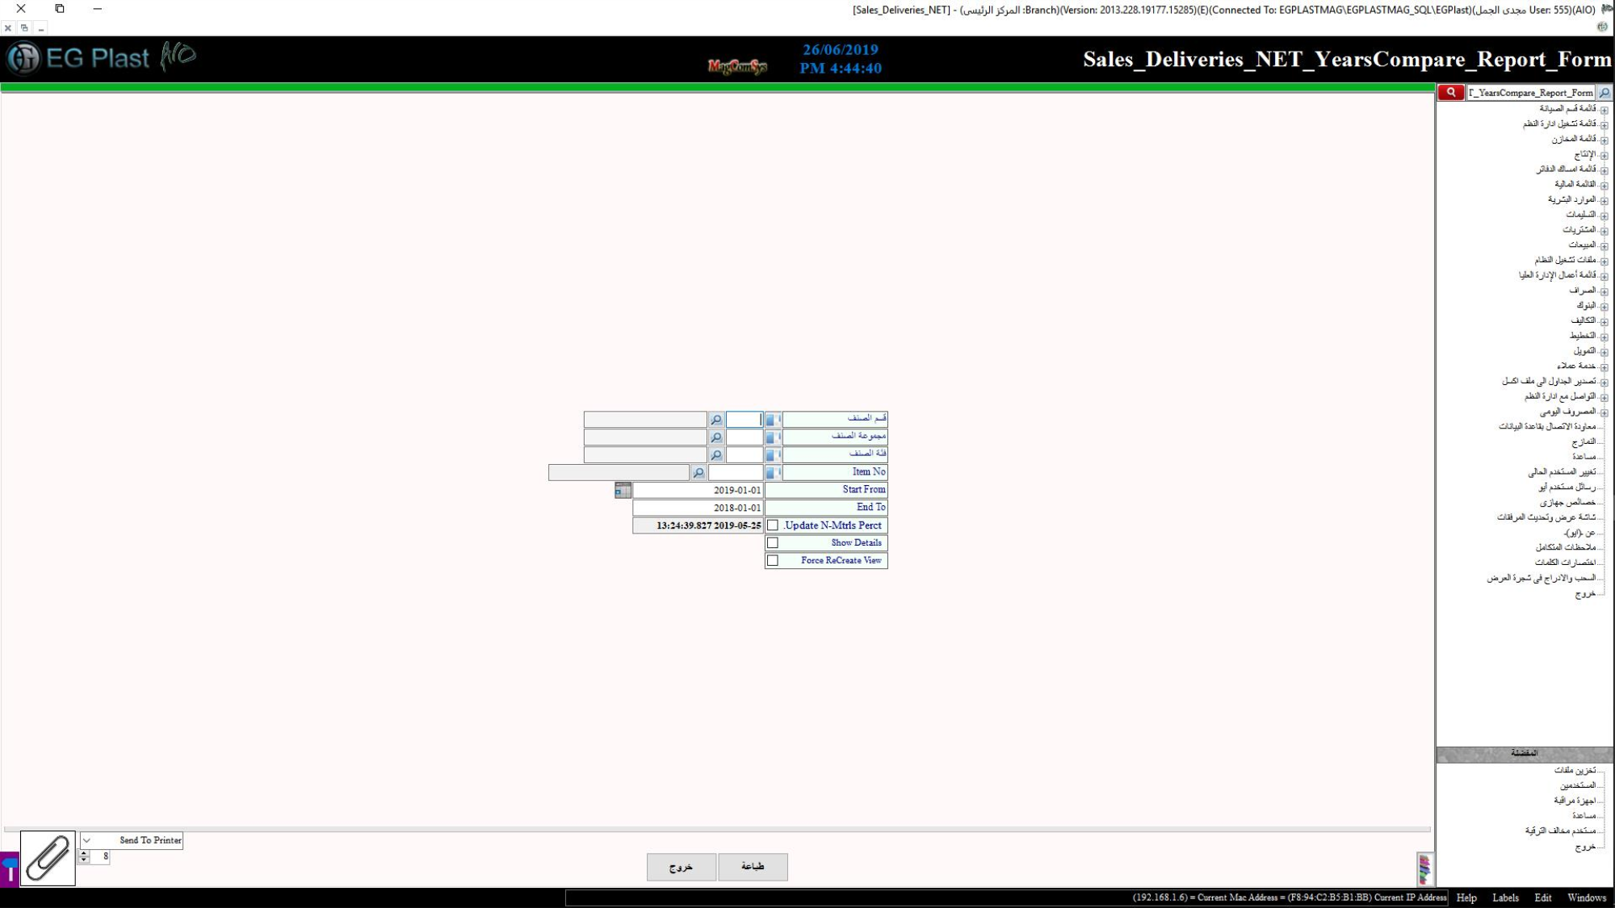
Task: Expand قائمة المخازن tree node
Action: (1604, 140)
